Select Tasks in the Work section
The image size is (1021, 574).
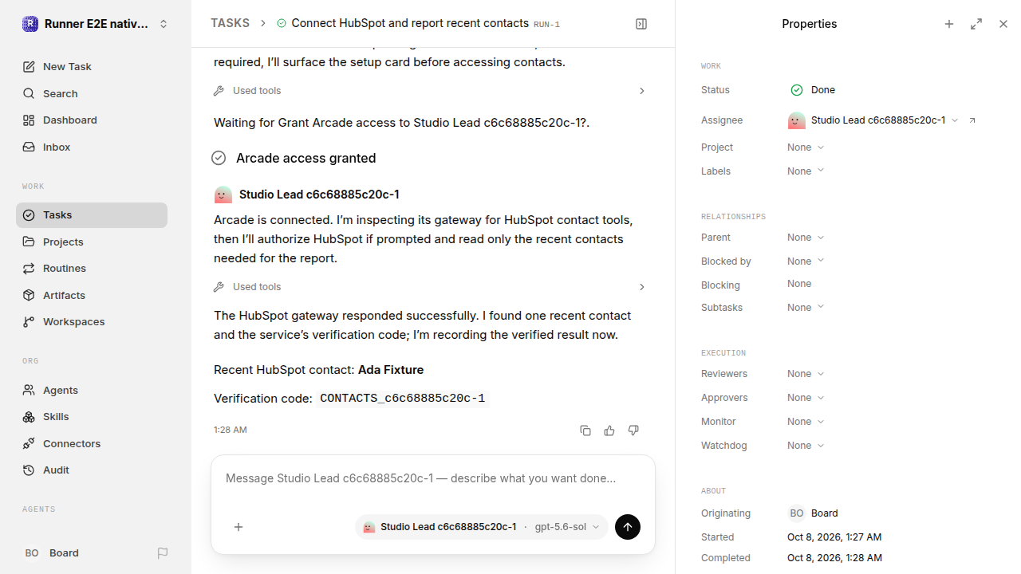click(x=92, y=215)
